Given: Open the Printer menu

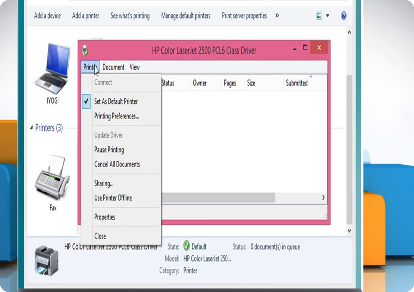Looking at the screenshot, I should [x=90, y=67].
